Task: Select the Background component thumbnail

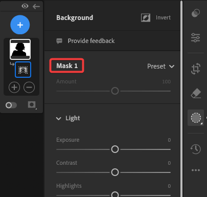Action: click(23, 70)
